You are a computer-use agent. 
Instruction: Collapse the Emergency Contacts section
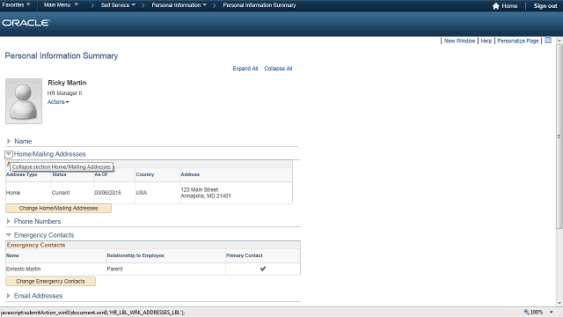9,235
